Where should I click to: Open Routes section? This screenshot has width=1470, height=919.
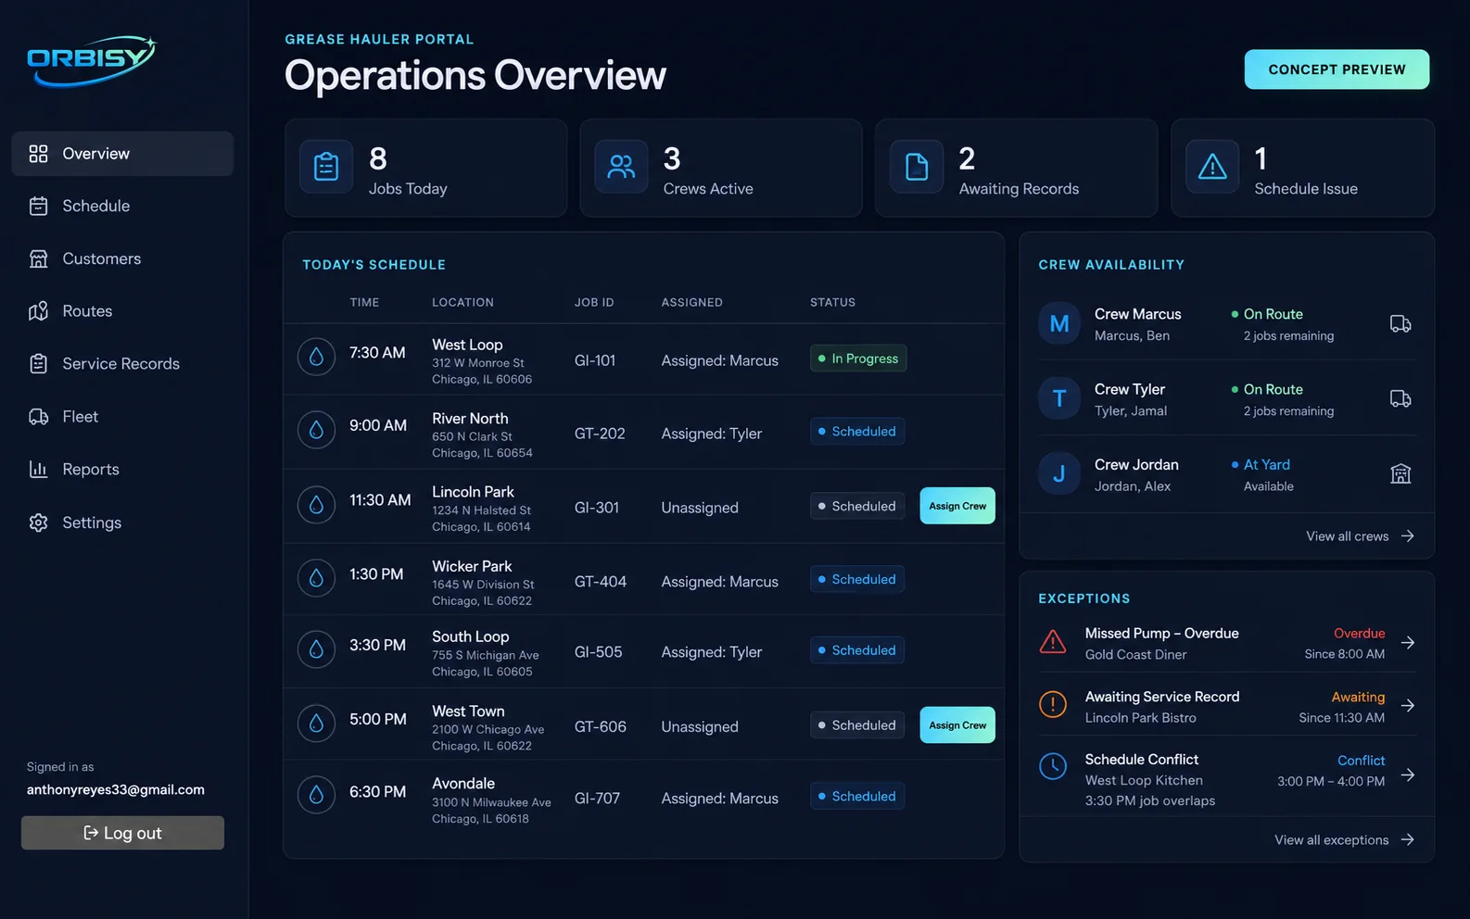[x=122, y=311]
